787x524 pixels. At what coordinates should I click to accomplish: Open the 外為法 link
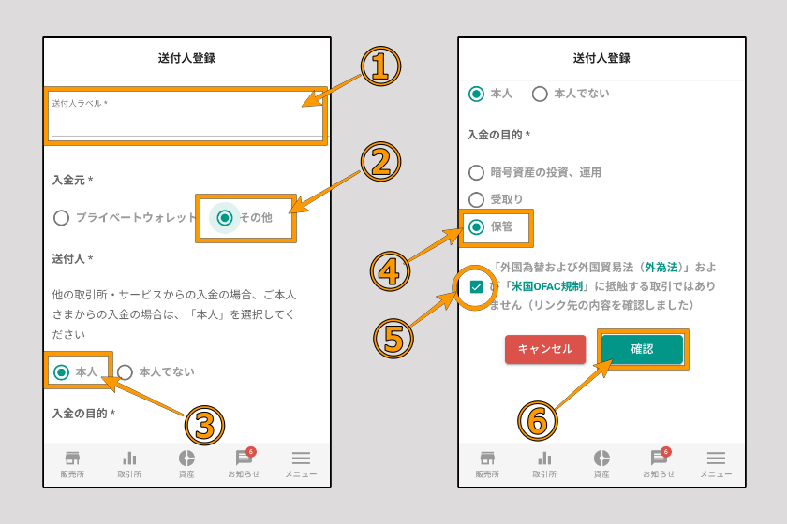tap(661, 268)
